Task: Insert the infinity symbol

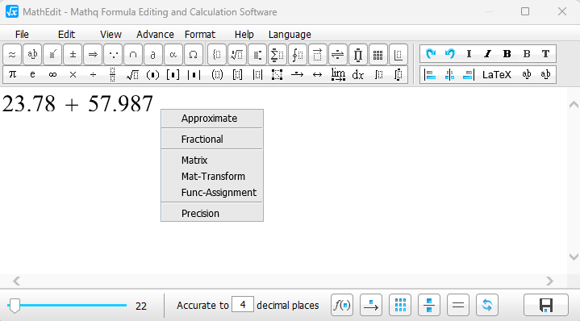Action: (x=52, y=75)
